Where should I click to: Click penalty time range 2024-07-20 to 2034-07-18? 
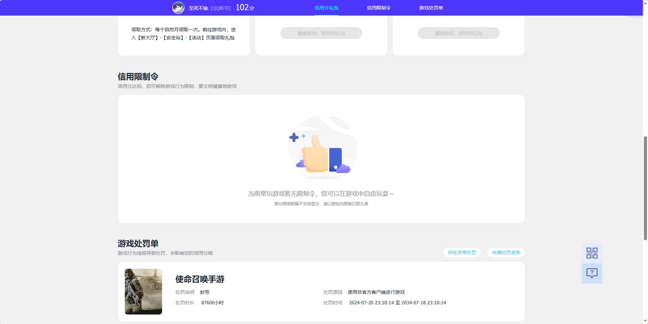[397, 303]
